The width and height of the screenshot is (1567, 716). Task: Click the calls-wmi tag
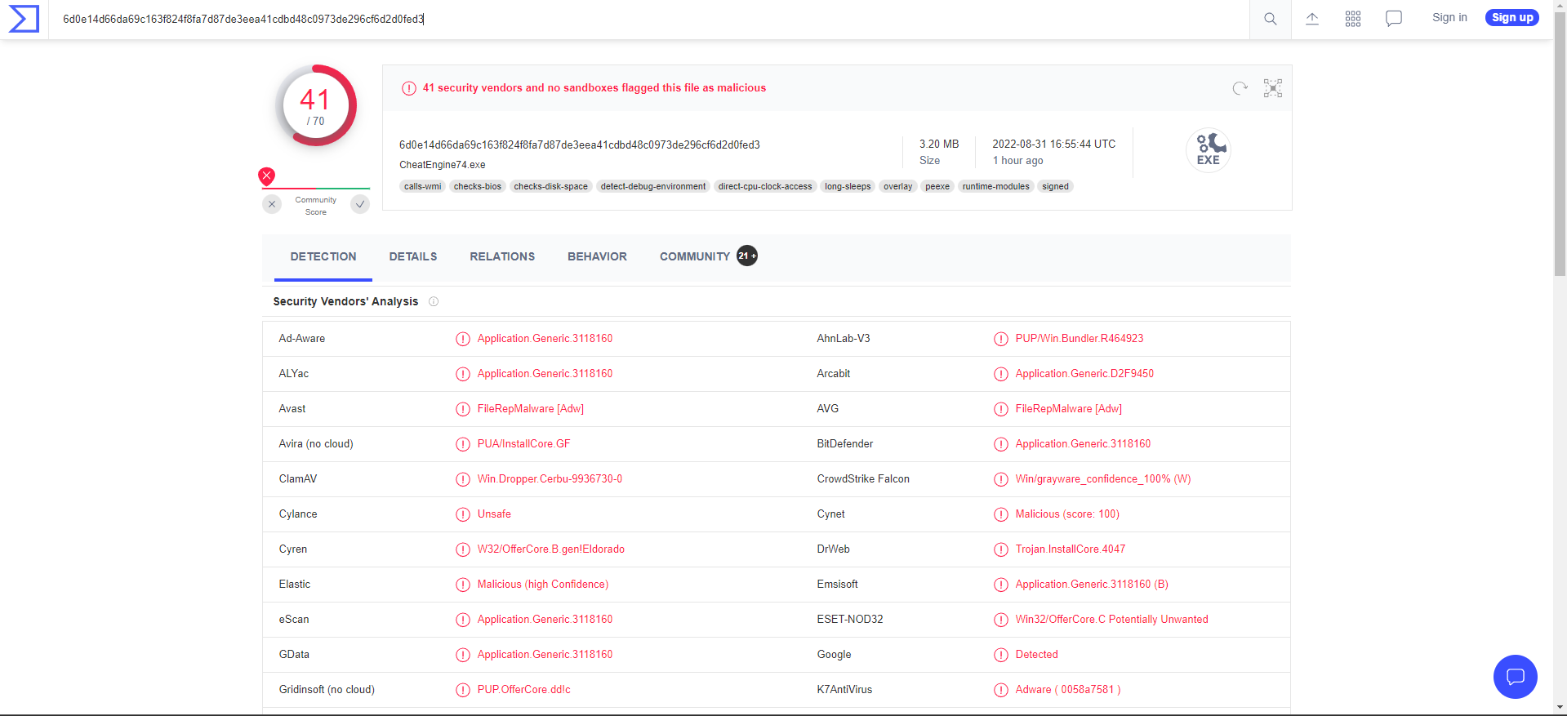point(422,186)
